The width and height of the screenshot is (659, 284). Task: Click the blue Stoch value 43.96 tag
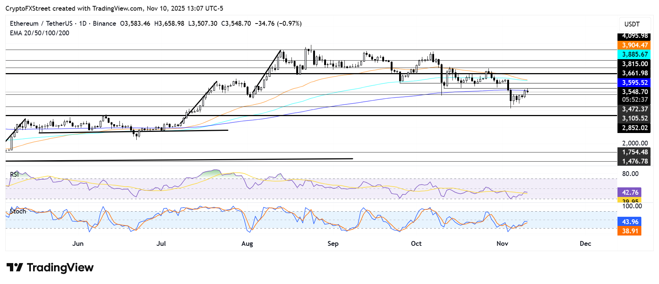(630, 222)
